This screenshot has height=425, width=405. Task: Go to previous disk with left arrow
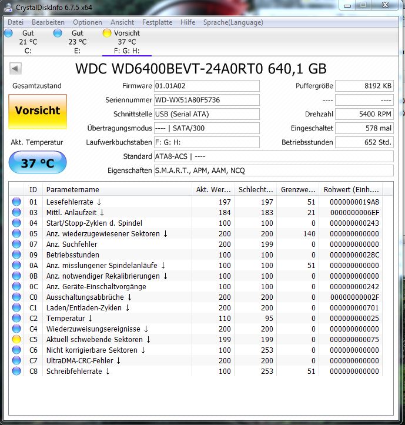[x=15, y=68]
